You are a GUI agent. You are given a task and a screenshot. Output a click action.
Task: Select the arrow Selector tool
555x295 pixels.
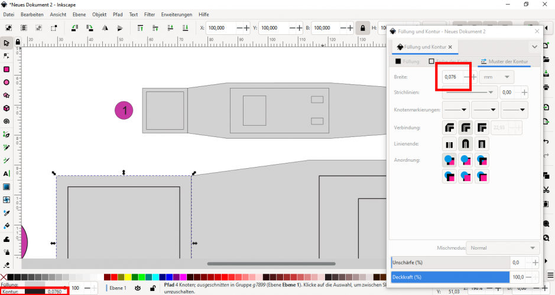(x=7, y=43)
